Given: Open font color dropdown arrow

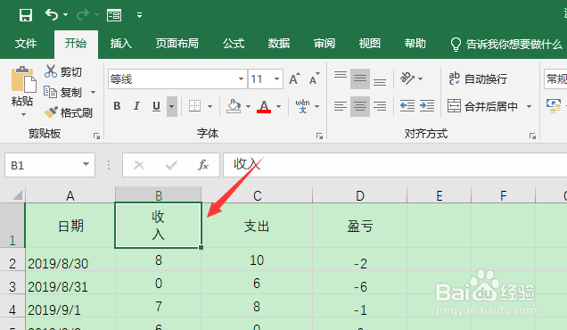Looking at the screenshot, I should point(279,106).
